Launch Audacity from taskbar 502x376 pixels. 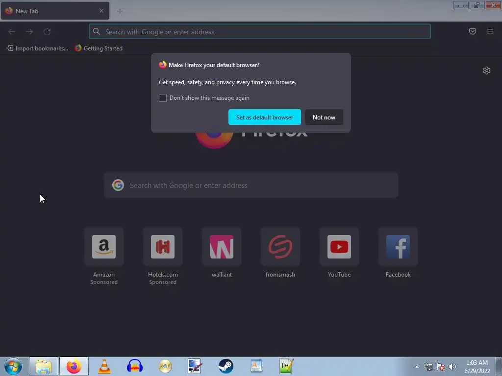point(135,366)
